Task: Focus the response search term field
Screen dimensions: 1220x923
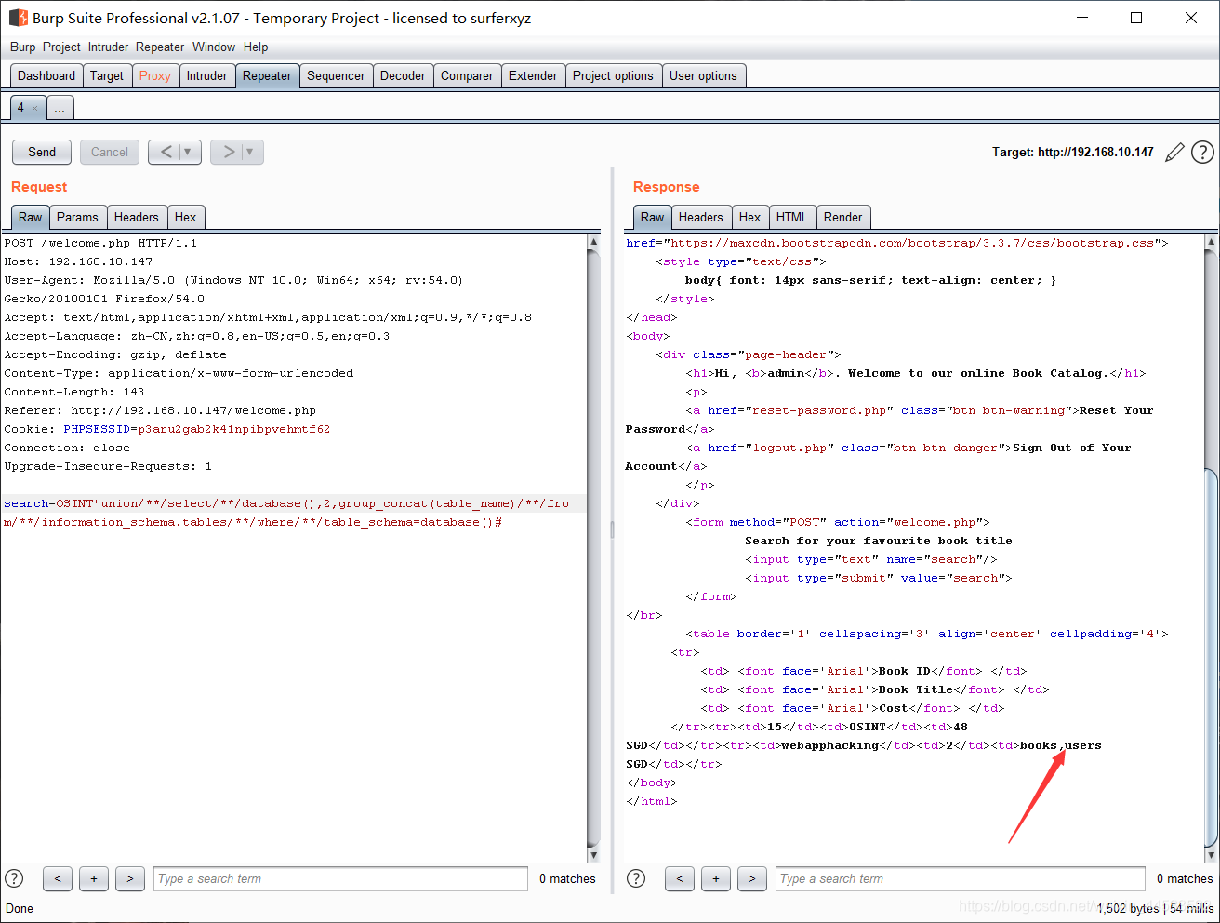Action: 961,878
